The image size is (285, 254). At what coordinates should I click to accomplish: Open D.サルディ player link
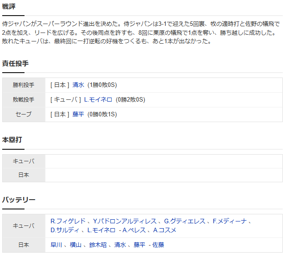[x=65, y=230]
